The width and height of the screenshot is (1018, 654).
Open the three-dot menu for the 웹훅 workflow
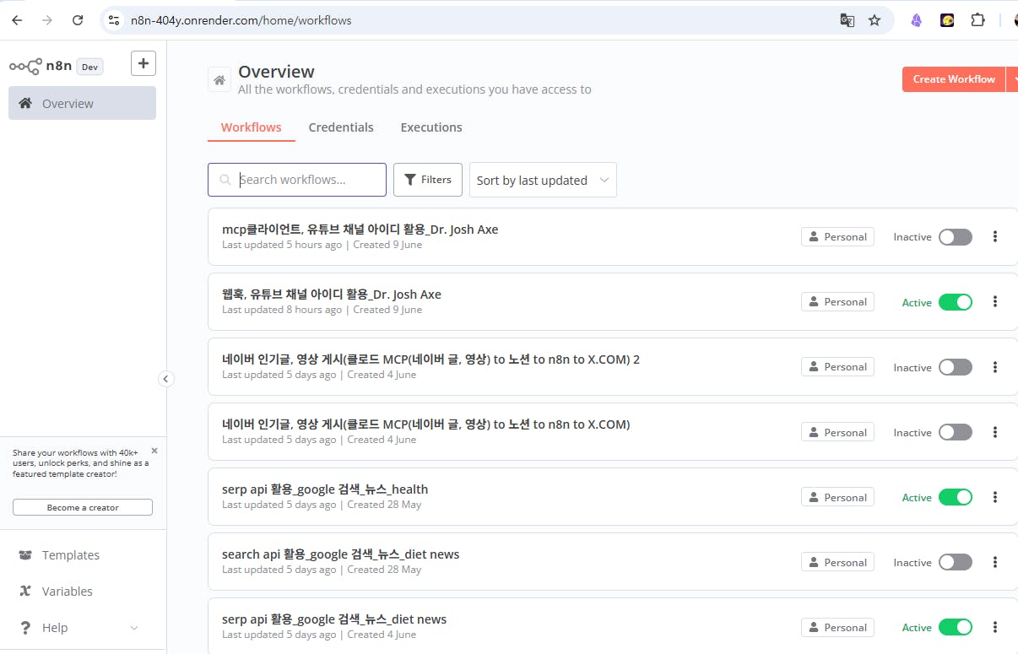tap(995, 302)
